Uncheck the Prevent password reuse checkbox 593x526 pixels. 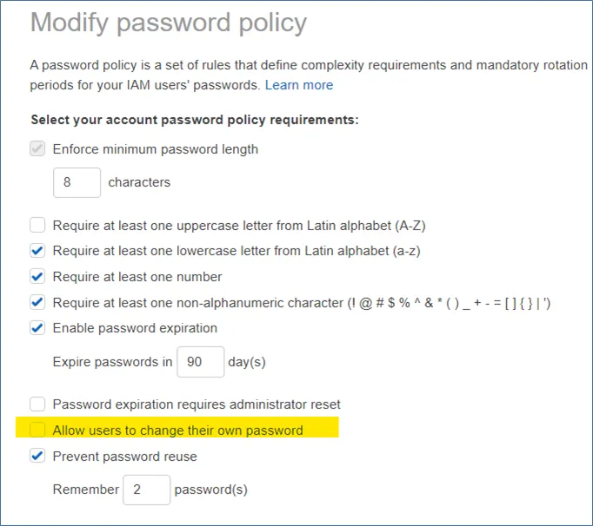(37, 456)
